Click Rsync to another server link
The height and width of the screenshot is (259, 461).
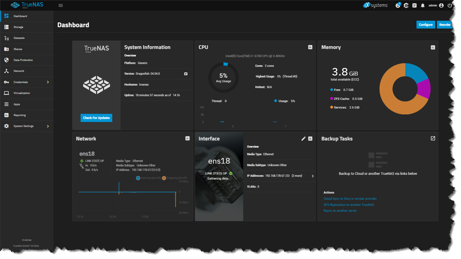click(340, 211)
